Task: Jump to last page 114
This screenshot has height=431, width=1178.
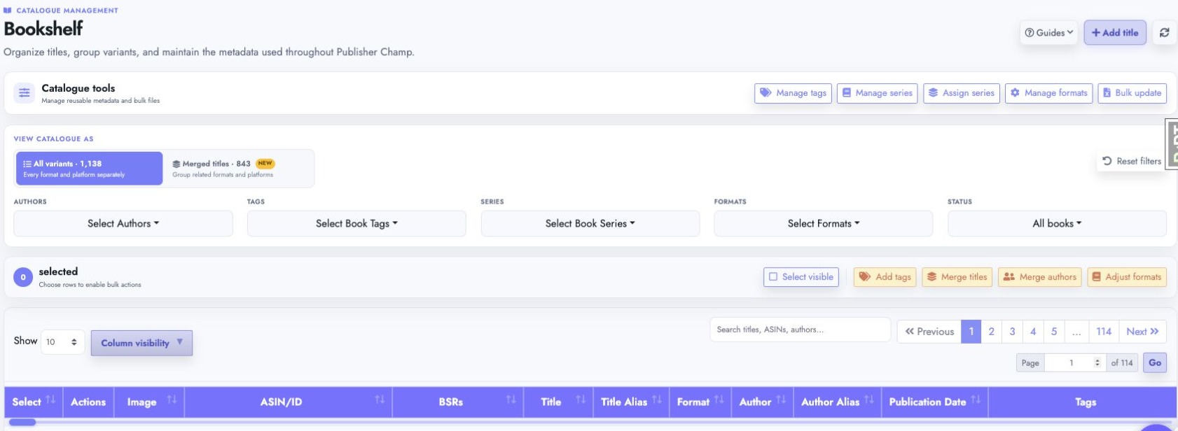Action: click(1104, 332)
